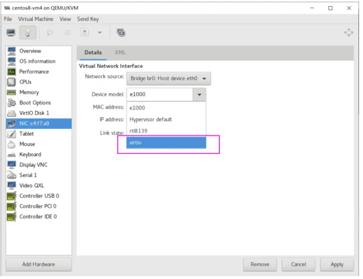Open manage VM snapshots
This screenshot has height=279, width=363.
pyautogui.click(x=121, y=33)
